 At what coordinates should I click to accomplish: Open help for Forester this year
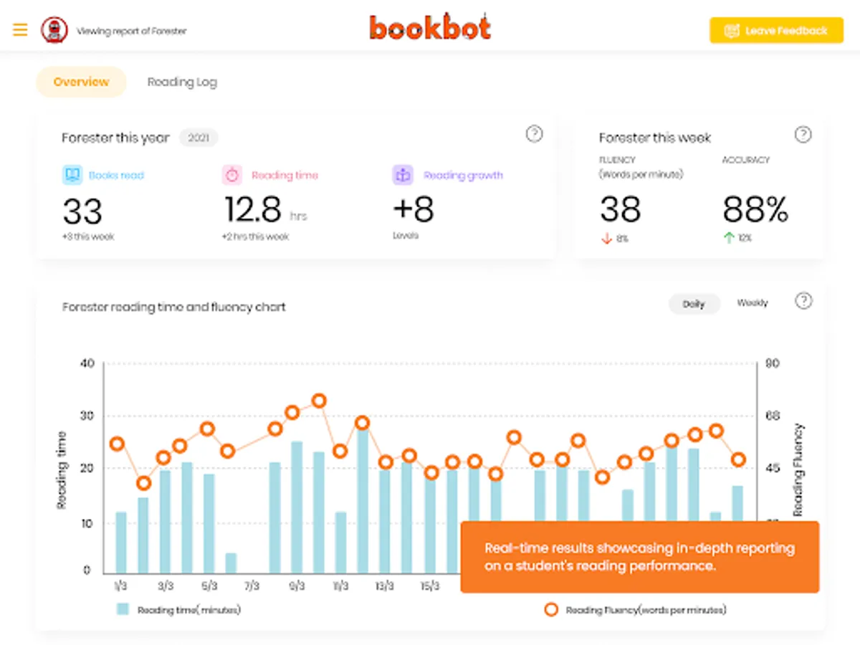pos(534,134)
